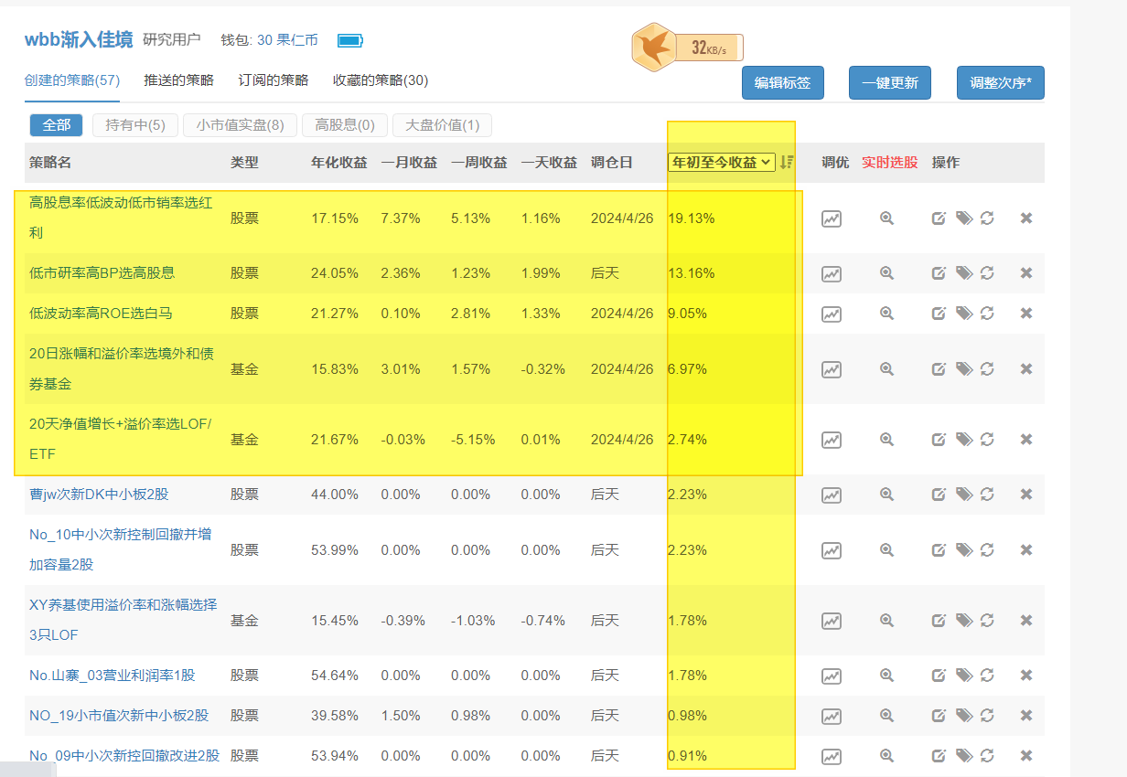The width and height of the screenshot is (1127, 777).
Task: Open strategy 高股息率低波动低市销率选红利
Action: click(x=121, y=218)
